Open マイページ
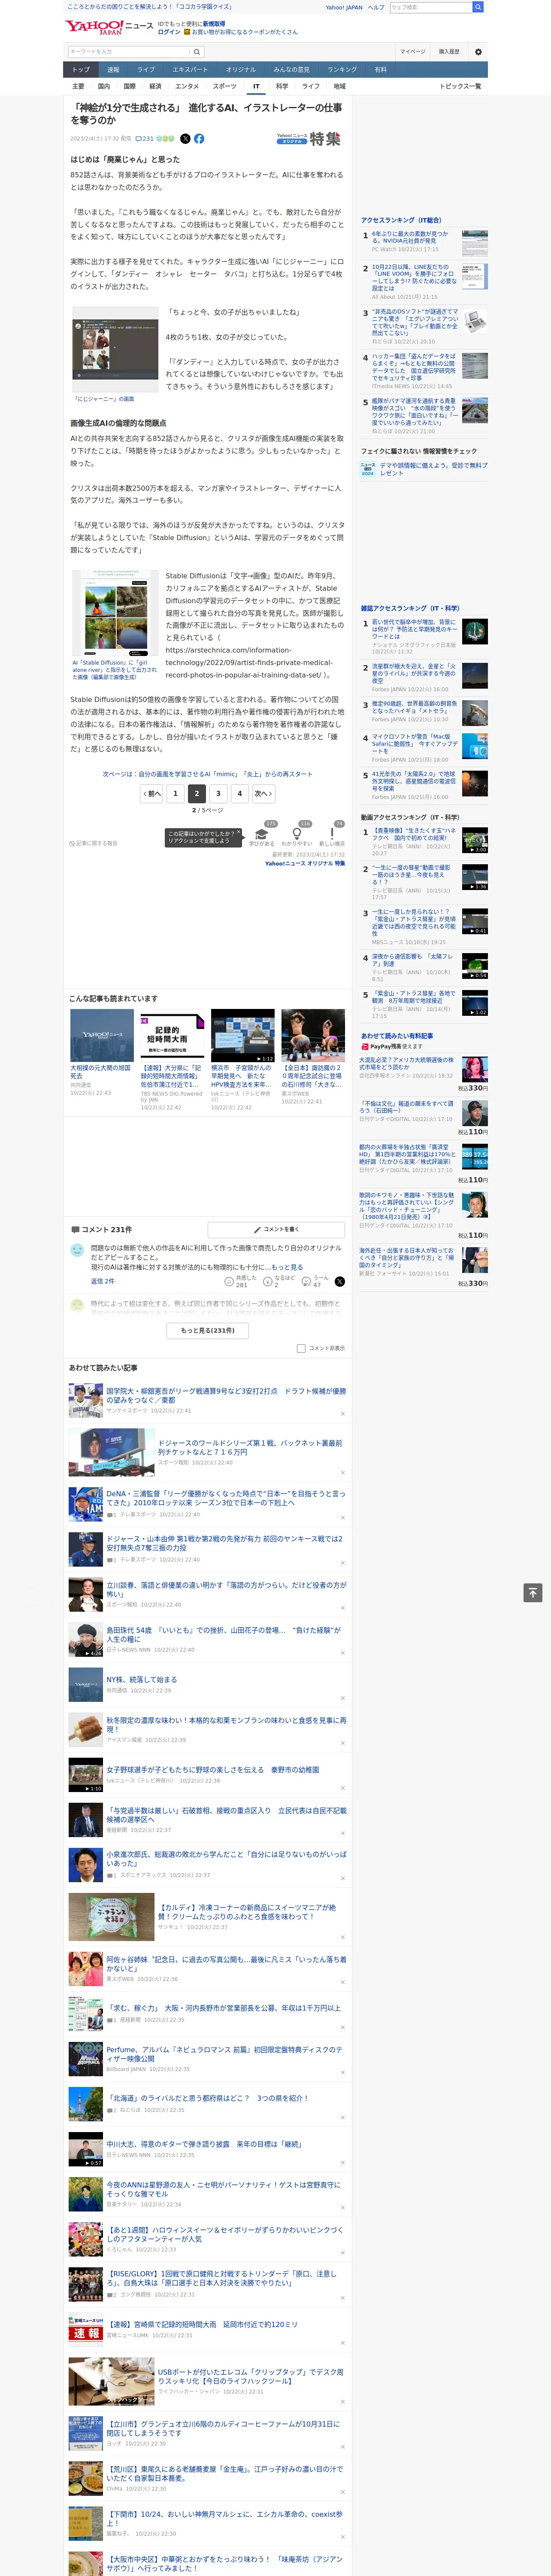 (412, 52)
